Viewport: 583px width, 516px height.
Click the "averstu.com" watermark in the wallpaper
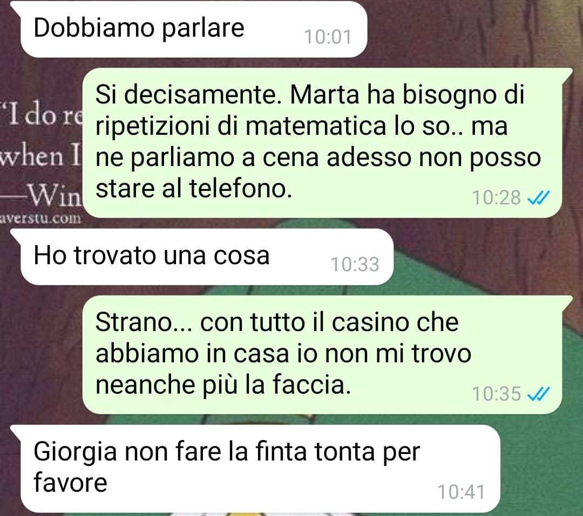coord(40,218)
